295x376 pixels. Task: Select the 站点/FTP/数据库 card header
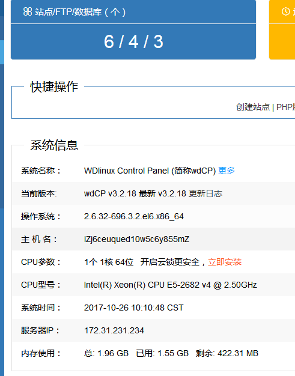point(133,12)
